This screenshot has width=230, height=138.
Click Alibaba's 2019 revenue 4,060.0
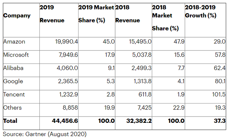[x=67, y=68]
